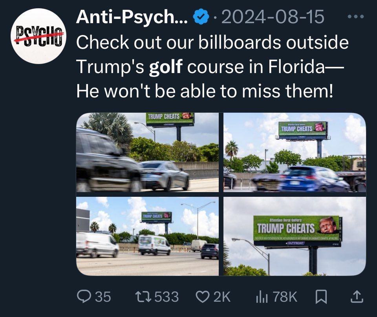Open top-right billboard photo with blue car
The image size is (377, 317).
295,152
